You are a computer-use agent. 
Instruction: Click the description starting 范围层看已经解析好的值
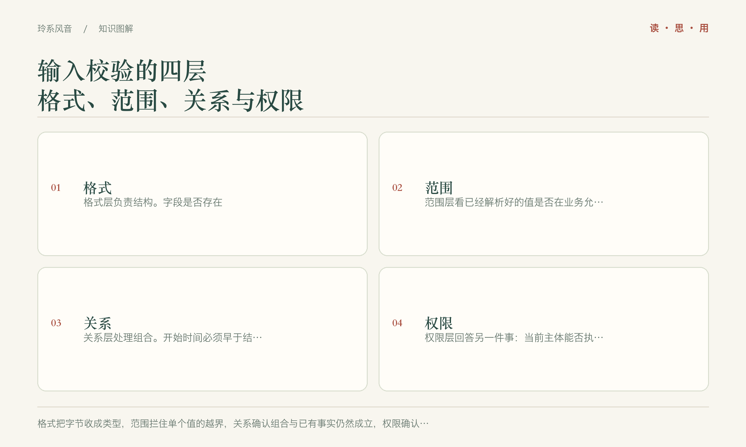coord(514,202)
